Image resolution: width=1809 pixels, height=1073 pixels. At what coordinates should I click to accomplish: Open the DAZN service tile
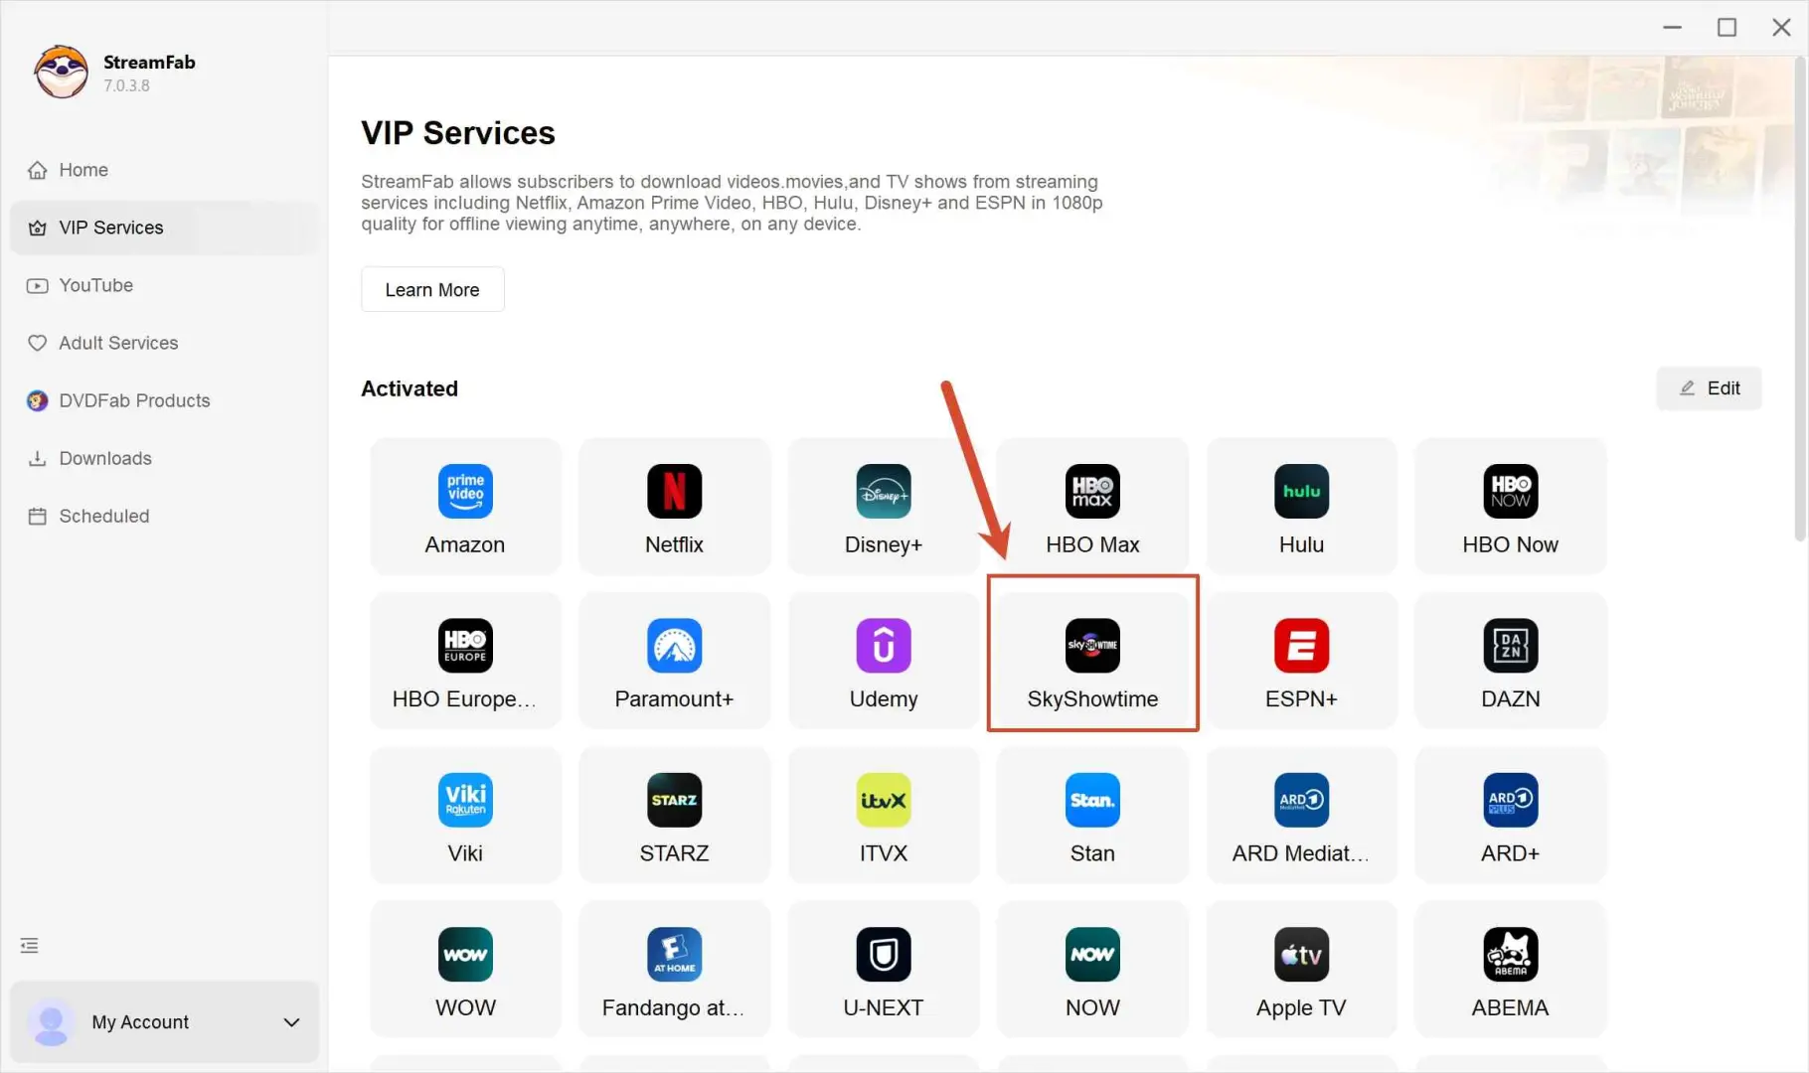coord(1510,661)
